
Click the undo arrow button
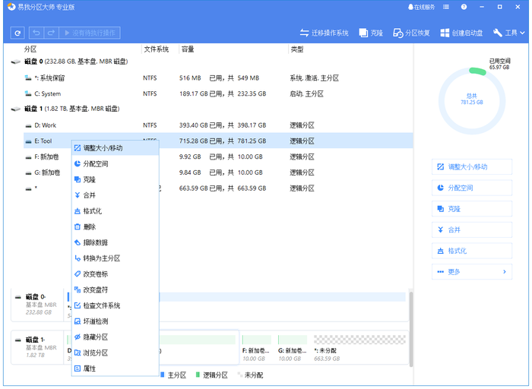(36, 33)
